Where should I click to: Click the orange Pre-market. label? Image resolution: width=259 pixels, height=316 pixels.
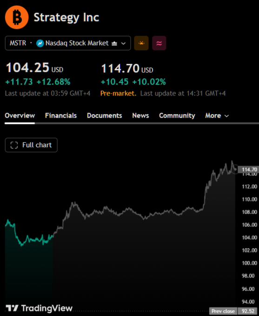[118, 93]
